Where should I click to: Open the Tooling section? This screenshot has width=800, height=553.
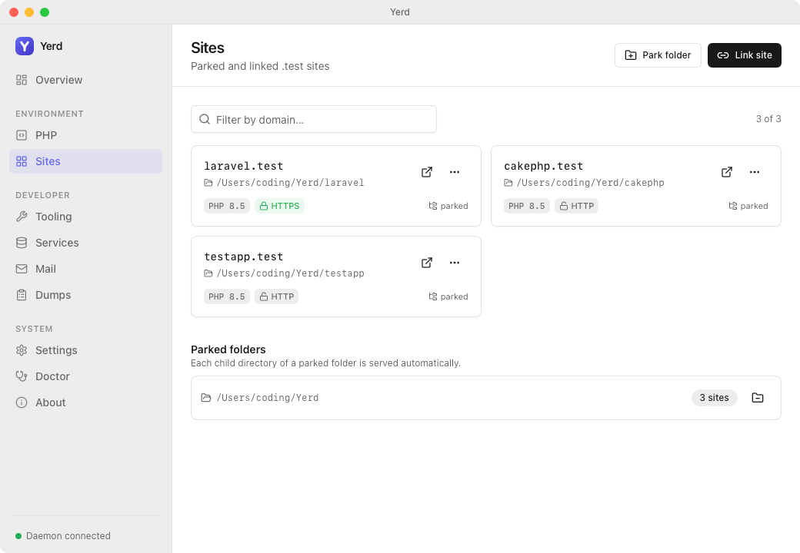(x=85, y=217)
